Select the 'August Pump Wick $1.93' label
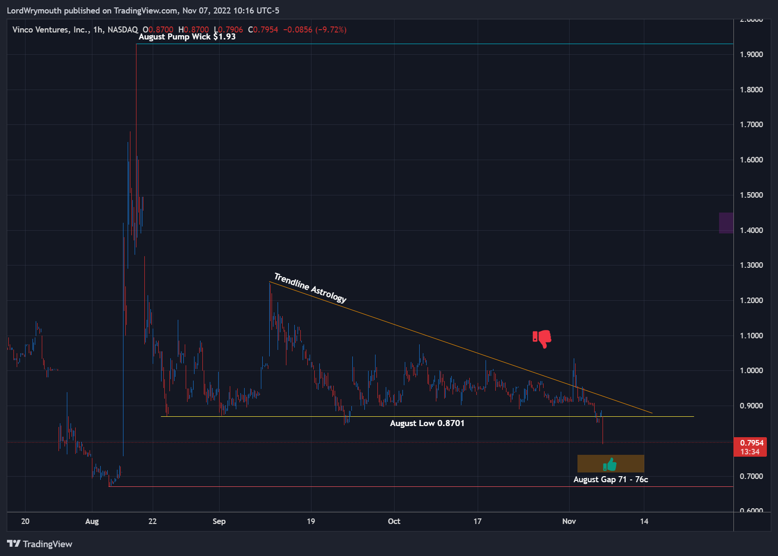 point(187,37)
